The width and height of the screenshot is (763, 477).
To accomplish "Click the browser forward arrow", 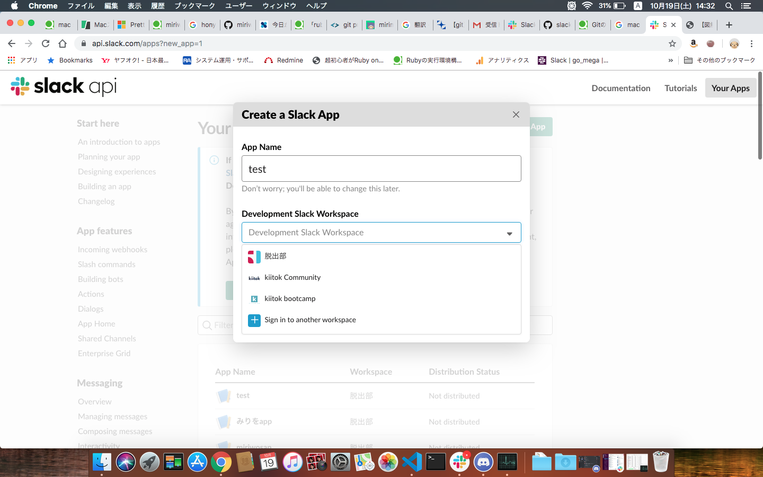I will click(x=29, y=43).
